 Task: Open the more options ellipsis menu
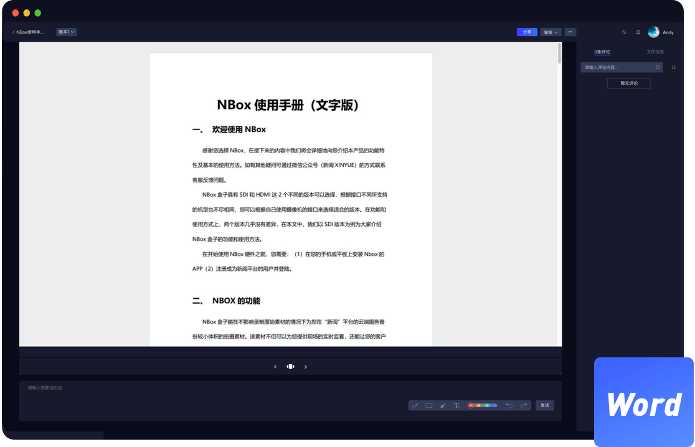click(570, 32)
